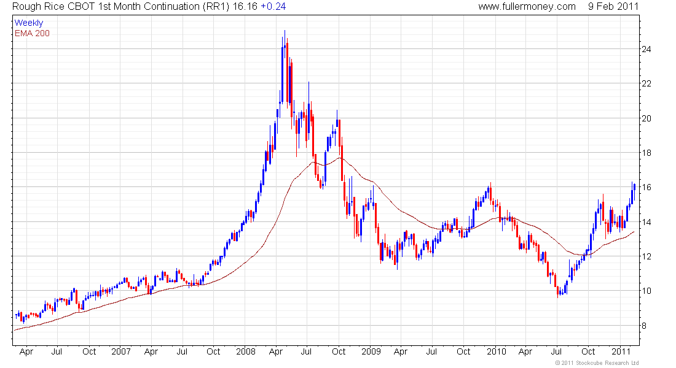Click the chart date '9 Feb 2011'
Image resolution: width=676 pixels, height=368 pixels.
tap(613, 7)
